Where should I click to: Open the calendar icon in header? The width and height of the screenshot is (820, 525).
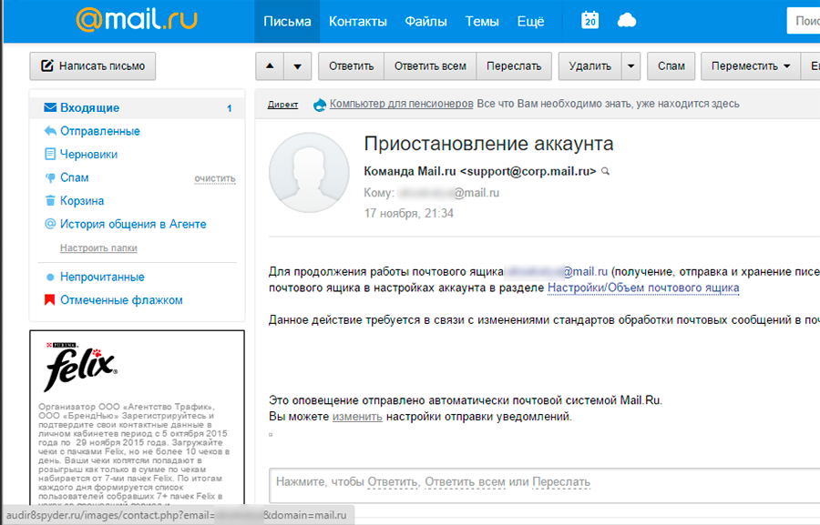click(589, 20)
